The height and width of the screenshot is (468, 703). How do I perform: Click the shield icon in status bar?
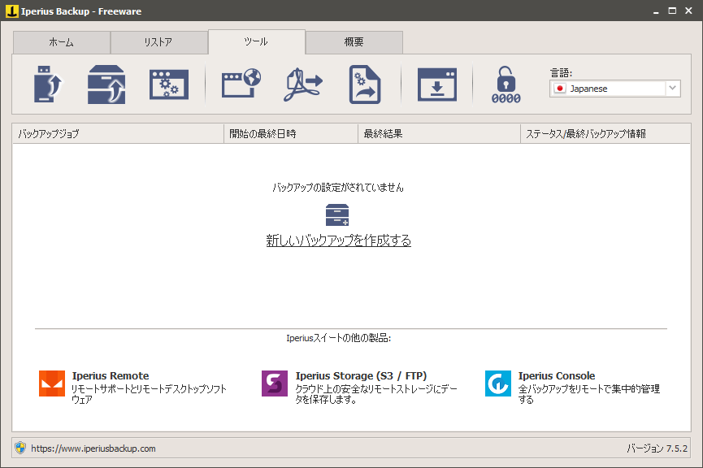tap(20, 448)
